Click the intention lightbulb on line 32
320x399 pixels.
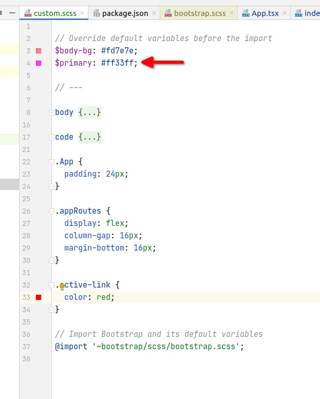click(62, 286)
